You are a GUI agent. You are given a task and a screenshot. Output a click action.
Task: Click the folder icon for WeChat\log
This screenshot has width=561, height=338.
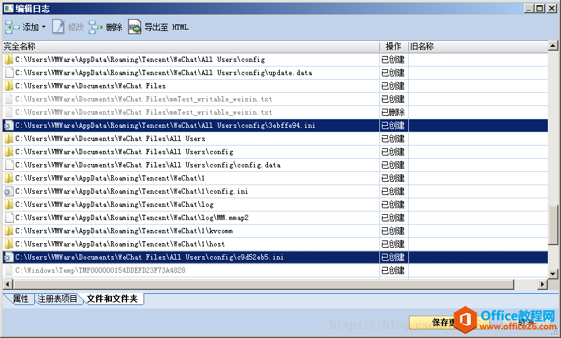9,204
